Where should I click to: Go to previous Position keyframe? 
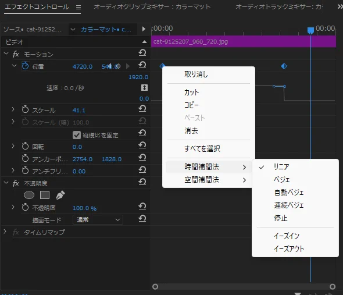click(109, 66)
